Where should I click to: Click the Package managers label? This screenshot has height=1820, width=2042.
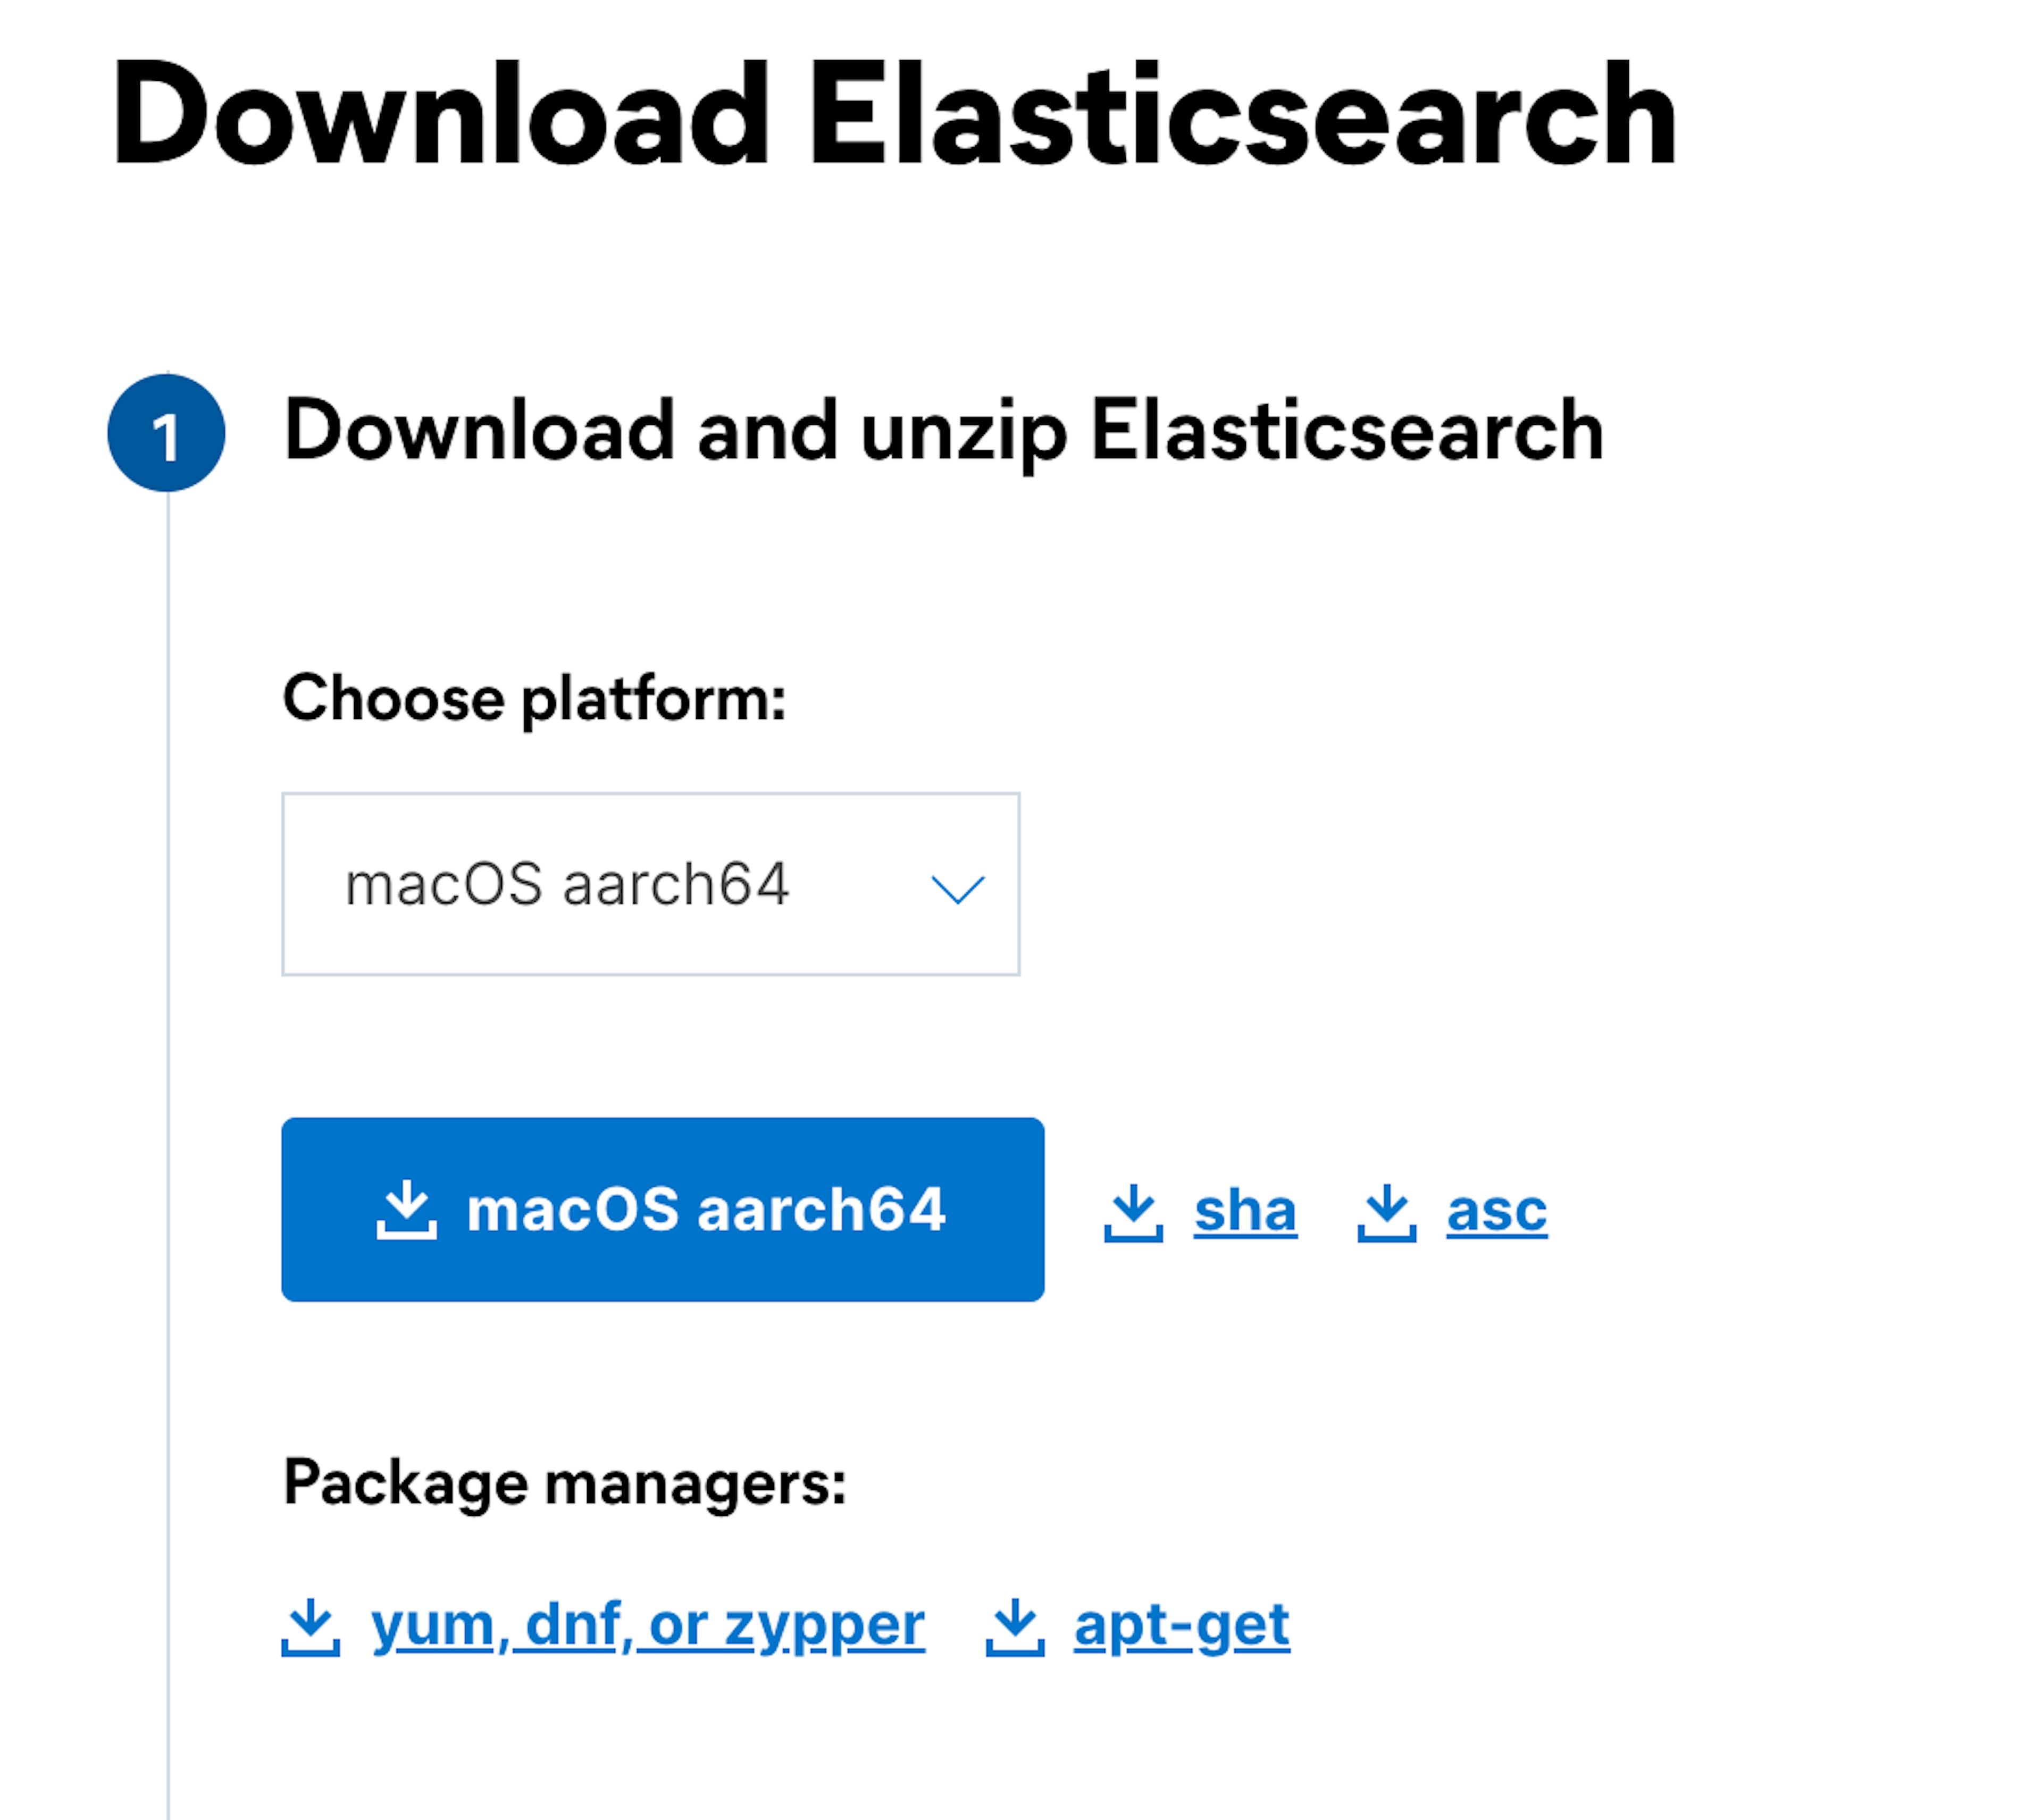point(564,1482)
